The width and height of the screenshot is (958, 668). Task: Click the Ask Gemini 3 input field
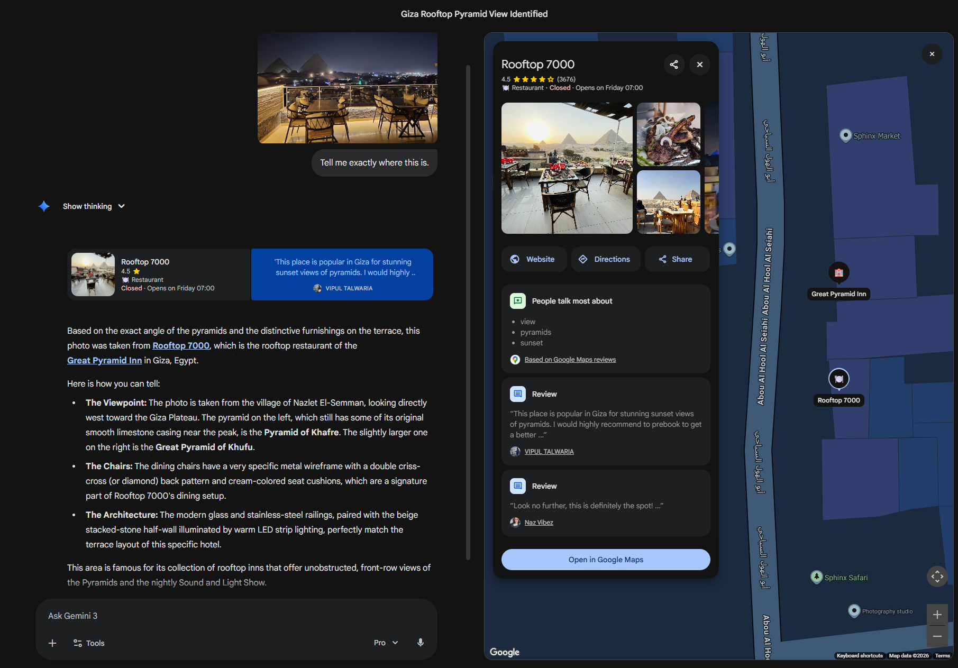[233, 616]
